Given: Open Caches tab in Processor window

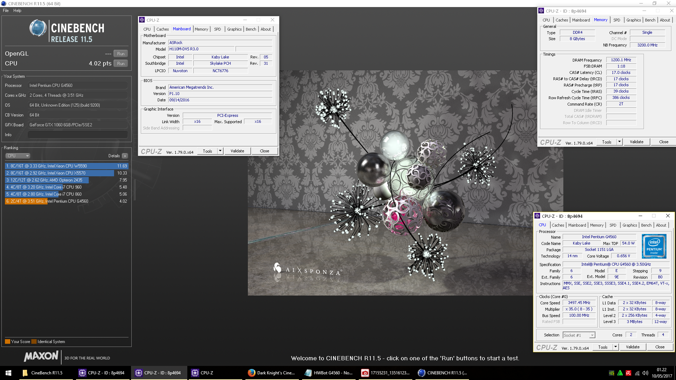Looking at the screenshot, I should point(558,225).
